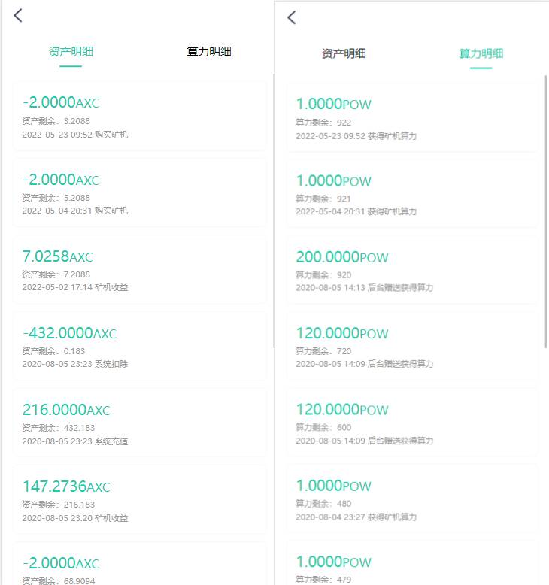Select the active 算力明细 tab on right screen

point(481,53)
